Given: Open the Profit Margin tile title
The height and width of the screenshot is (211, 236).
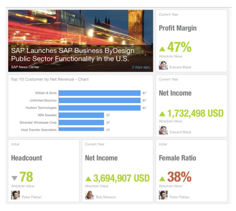Looking at the screenshot, I should click(177, 28).
